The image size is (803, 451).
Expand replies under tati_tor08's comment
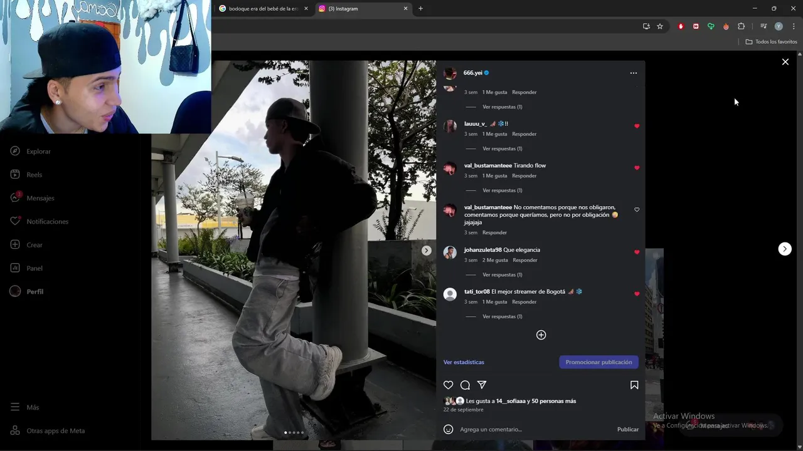coord(502,316)
